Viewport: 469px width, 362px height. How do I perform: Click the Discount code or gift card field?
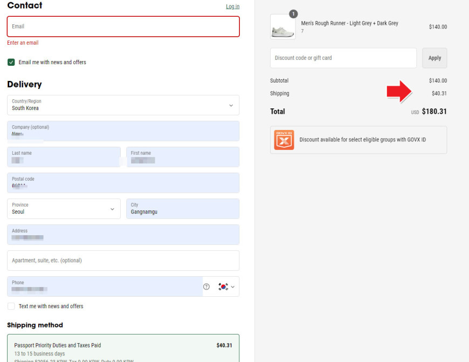click(x=343, y=58)
